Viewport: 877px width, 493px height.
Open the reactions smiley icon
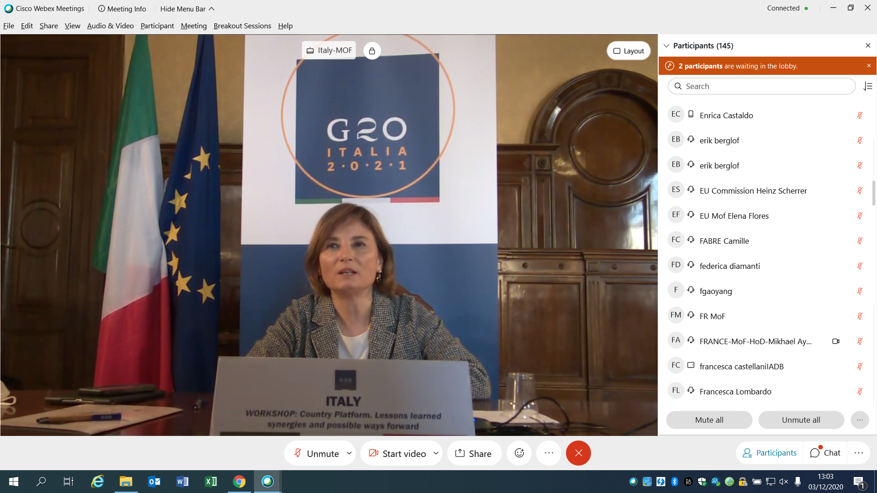point(519,453)
